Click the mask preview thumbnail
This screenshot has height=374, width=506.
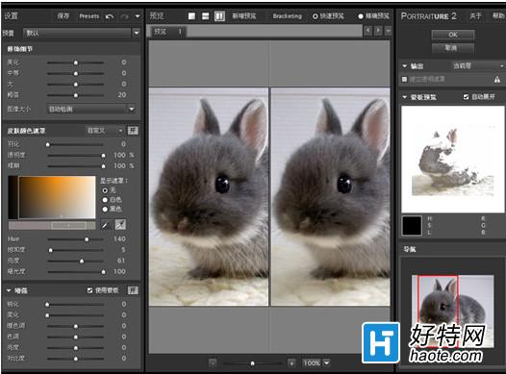click(453, 160)
